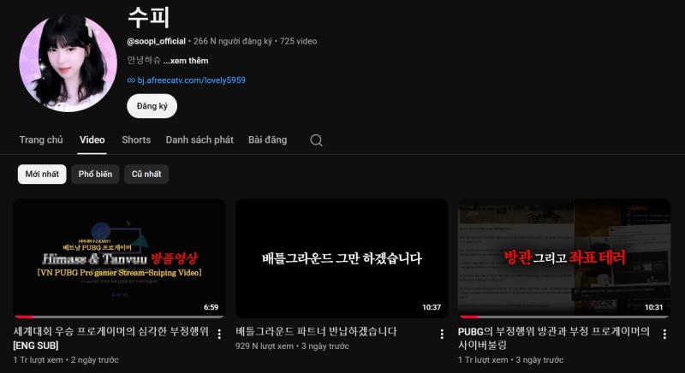Click the channel avatar picture
685x373 pixels.
tap(68, 62)
